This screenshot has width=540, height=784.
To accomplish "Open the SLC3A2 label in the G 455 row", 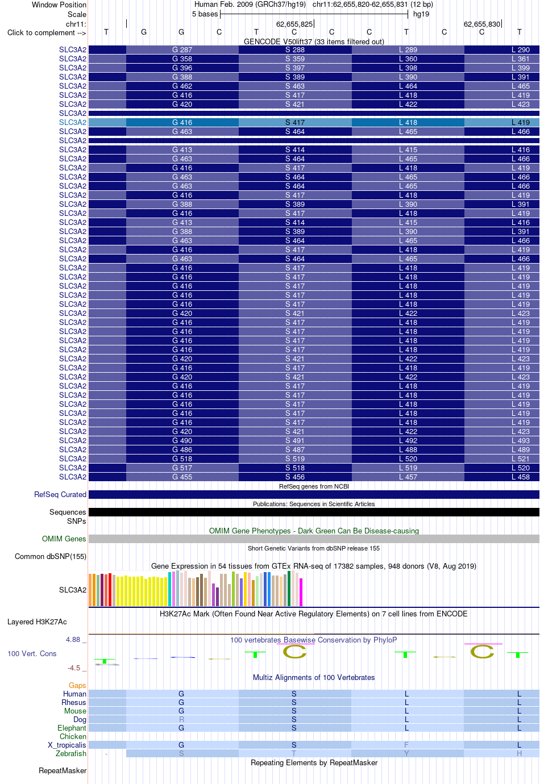I will 73,477.
